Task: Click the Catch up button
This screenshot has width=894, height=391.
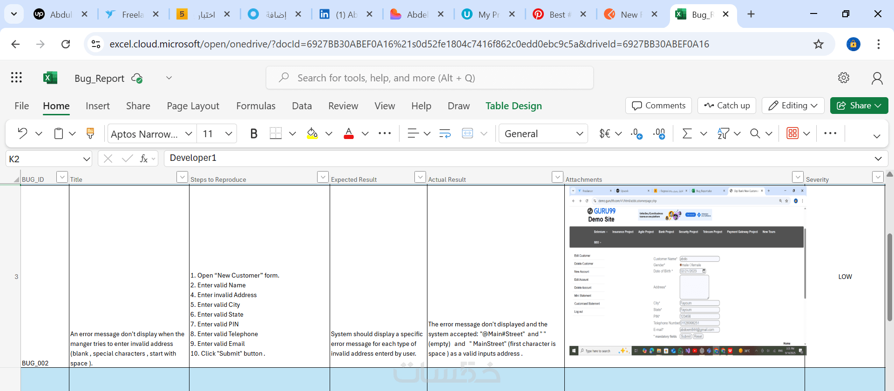Action: (x=727, y=106)
